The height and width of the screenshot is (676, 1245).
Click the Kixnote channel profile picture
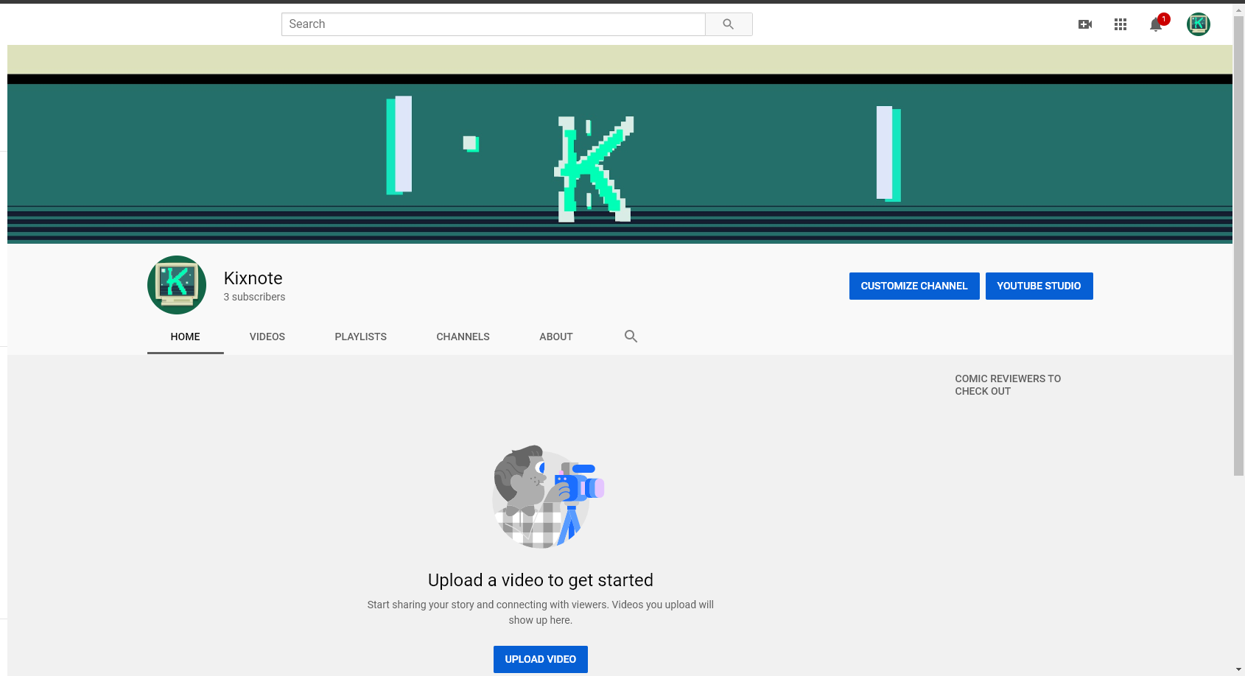[x=177, y=285]
